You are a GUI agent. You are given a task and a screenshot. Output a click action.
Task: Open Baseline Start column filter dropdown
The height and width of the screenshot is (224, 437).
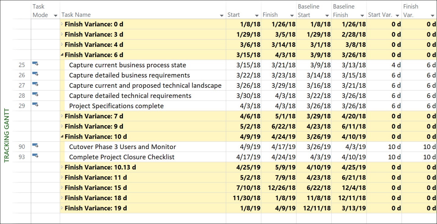point(327,15)
